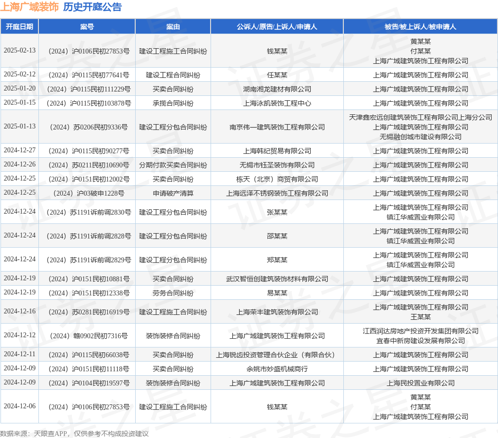The width and height of the screenshot is (498, 438).
Task: Click defendant 宜春中新房建设发展有限公司
Action: pyautogui.click(x=421, y=341)
